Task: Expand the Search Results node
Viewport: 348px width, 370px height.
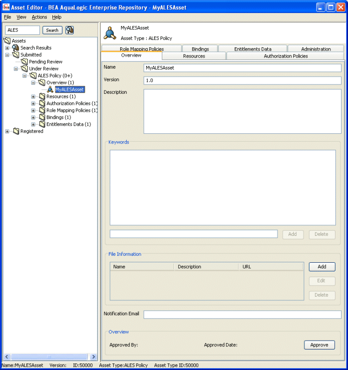Action: tap(7, 48)
